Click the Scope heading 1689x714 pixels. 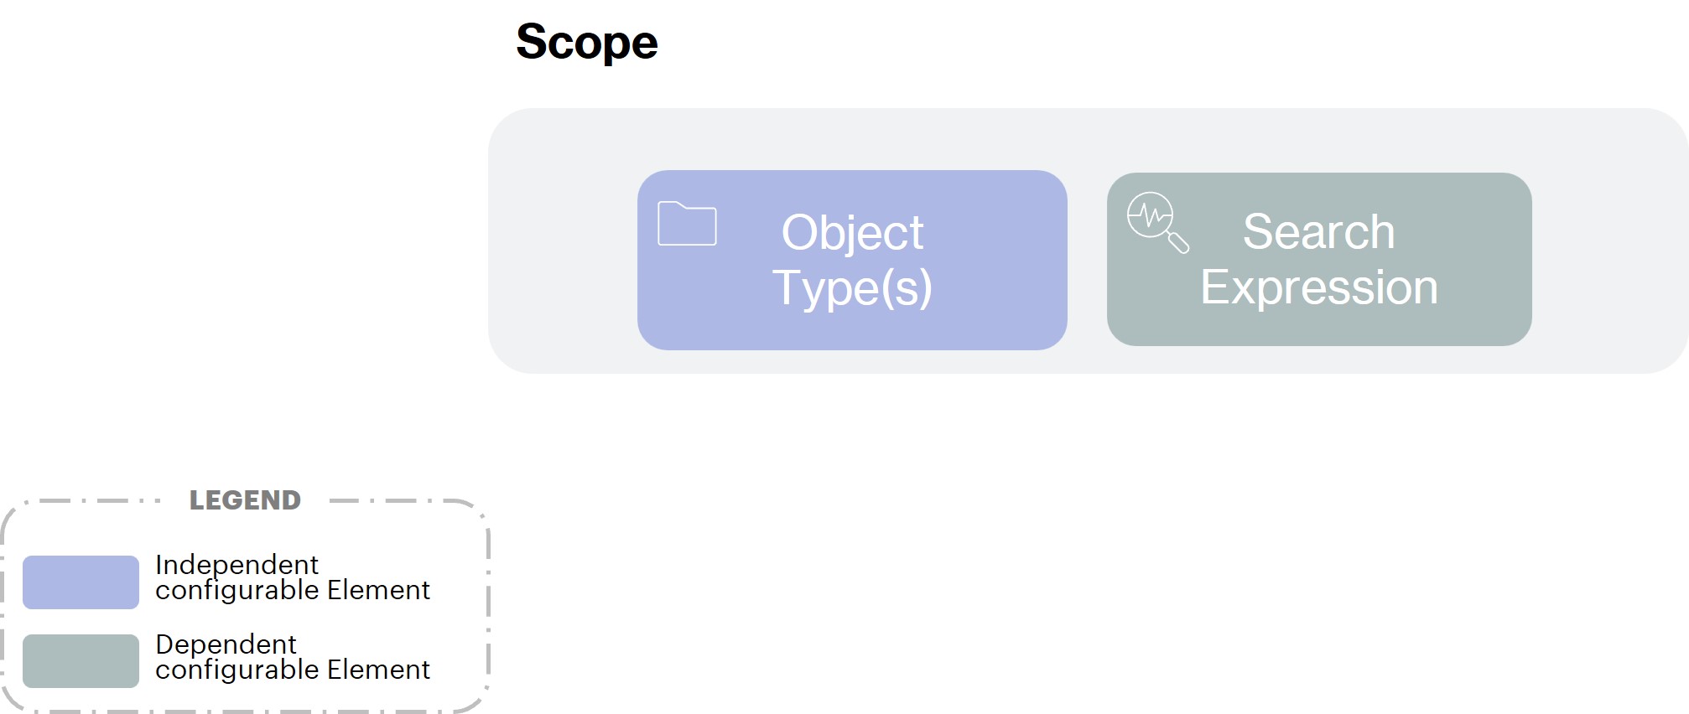(x=586, y=42)
